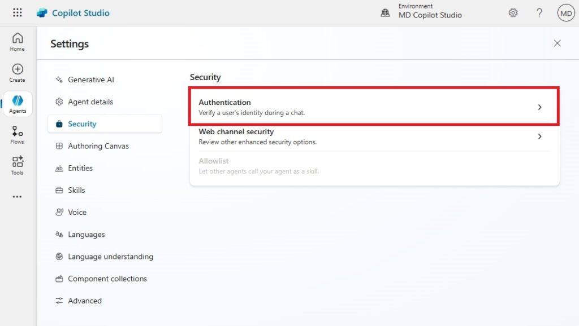
Task: Open the Environment picker icon
Action: [x=385, y=13]
